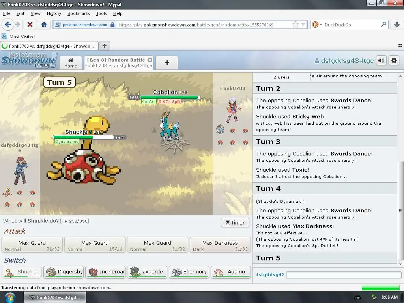Switch to Incineroar
This screenshot has width=404, height=303.
105,272
